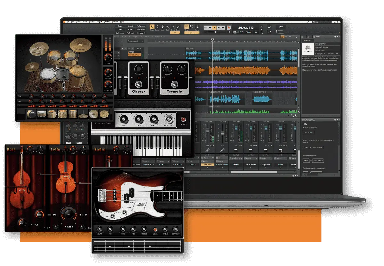The height and width of the screenshot is (266, 384).
Task: Activate the Move tool
Action: pyautogui.click(x=163, y=27)
